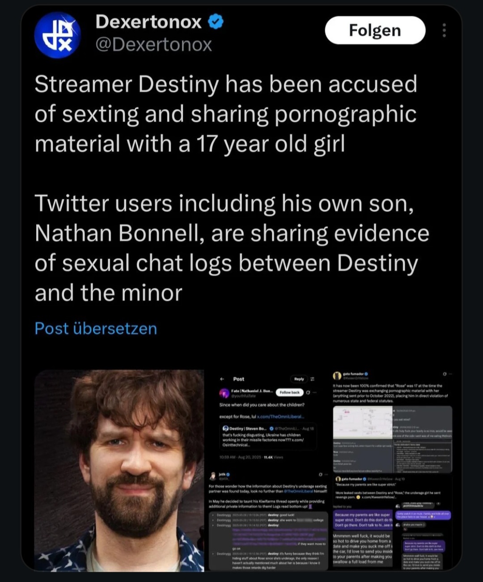
Task: Open the Discord chat screenshot grid image
Action: pos(392,439)
